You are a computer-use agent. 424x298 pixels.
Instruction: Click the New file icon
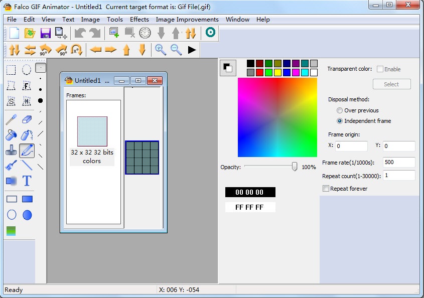[x=14, y=33]
